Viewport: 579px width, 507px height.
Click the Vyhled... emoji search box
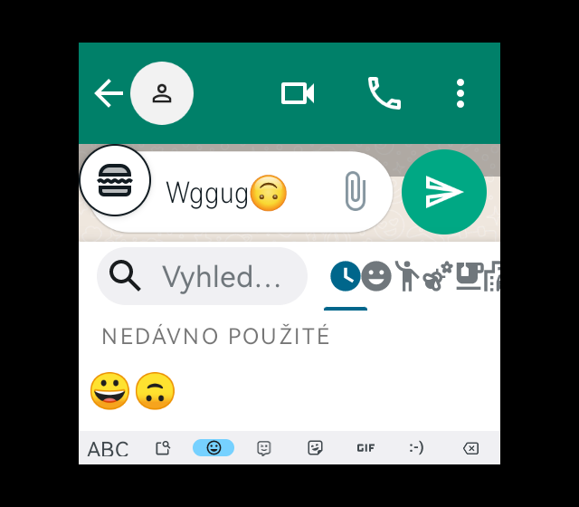click(202, 276)
